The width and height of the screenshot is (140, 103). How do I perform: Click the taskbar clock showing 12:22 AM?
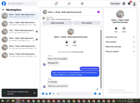click(x=130, y=101)
